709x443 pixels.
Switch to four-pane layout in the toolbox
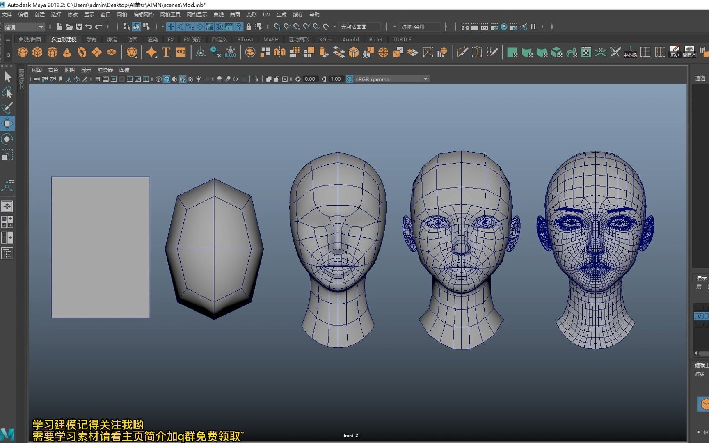tap(7, 222)
